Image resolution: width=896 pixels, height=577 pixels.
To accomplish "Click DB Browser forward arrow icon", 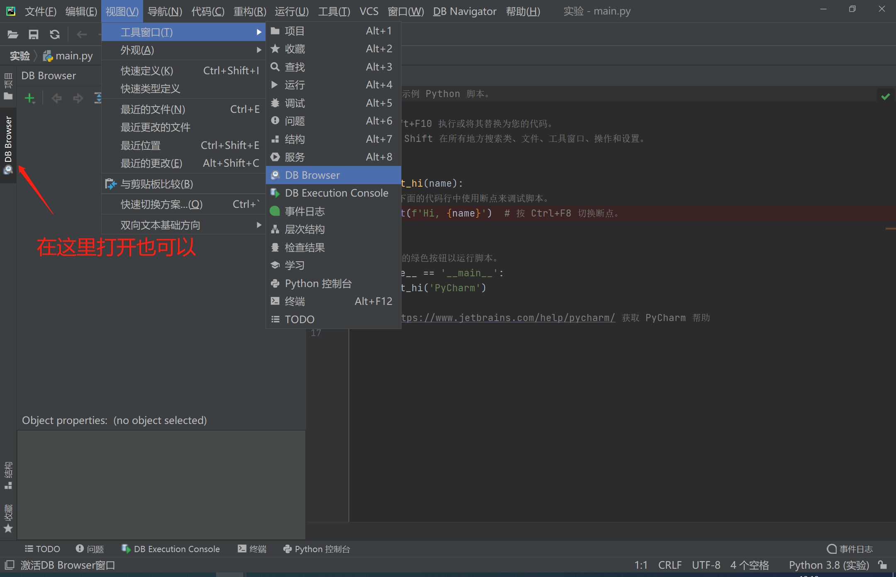I will (x=78, y=98).
